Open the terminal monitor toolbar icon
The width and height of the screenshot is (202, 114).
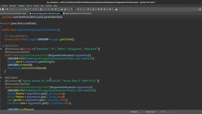click(x=7, y=9)
